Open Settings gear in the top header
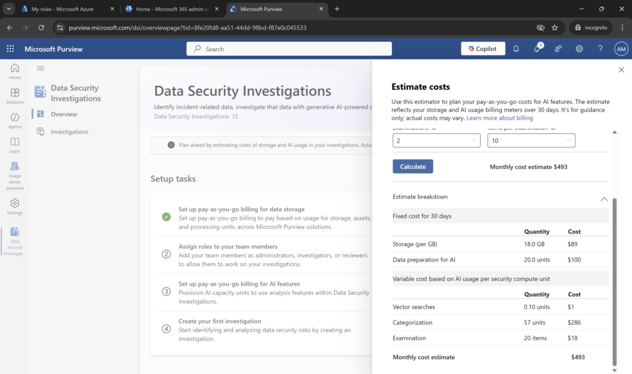 pos(579,49)
